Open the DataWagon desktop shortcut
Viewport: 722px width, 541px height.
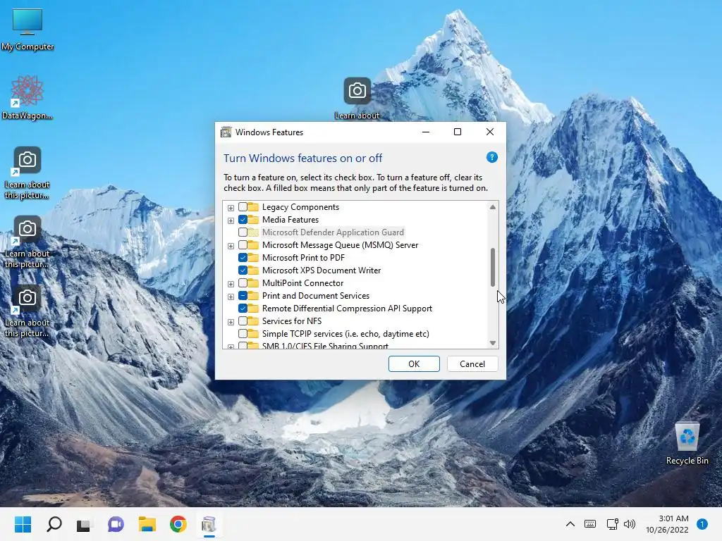(x=27, y=97)
